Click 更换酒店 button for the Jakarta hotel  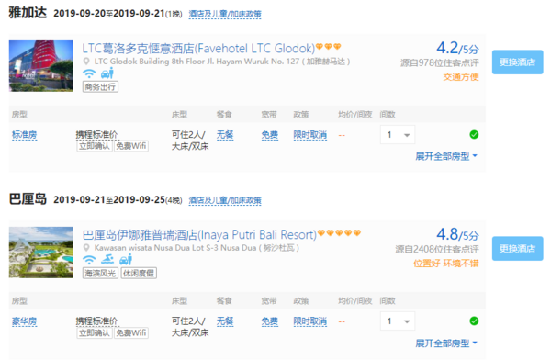[x=517, y=62]
